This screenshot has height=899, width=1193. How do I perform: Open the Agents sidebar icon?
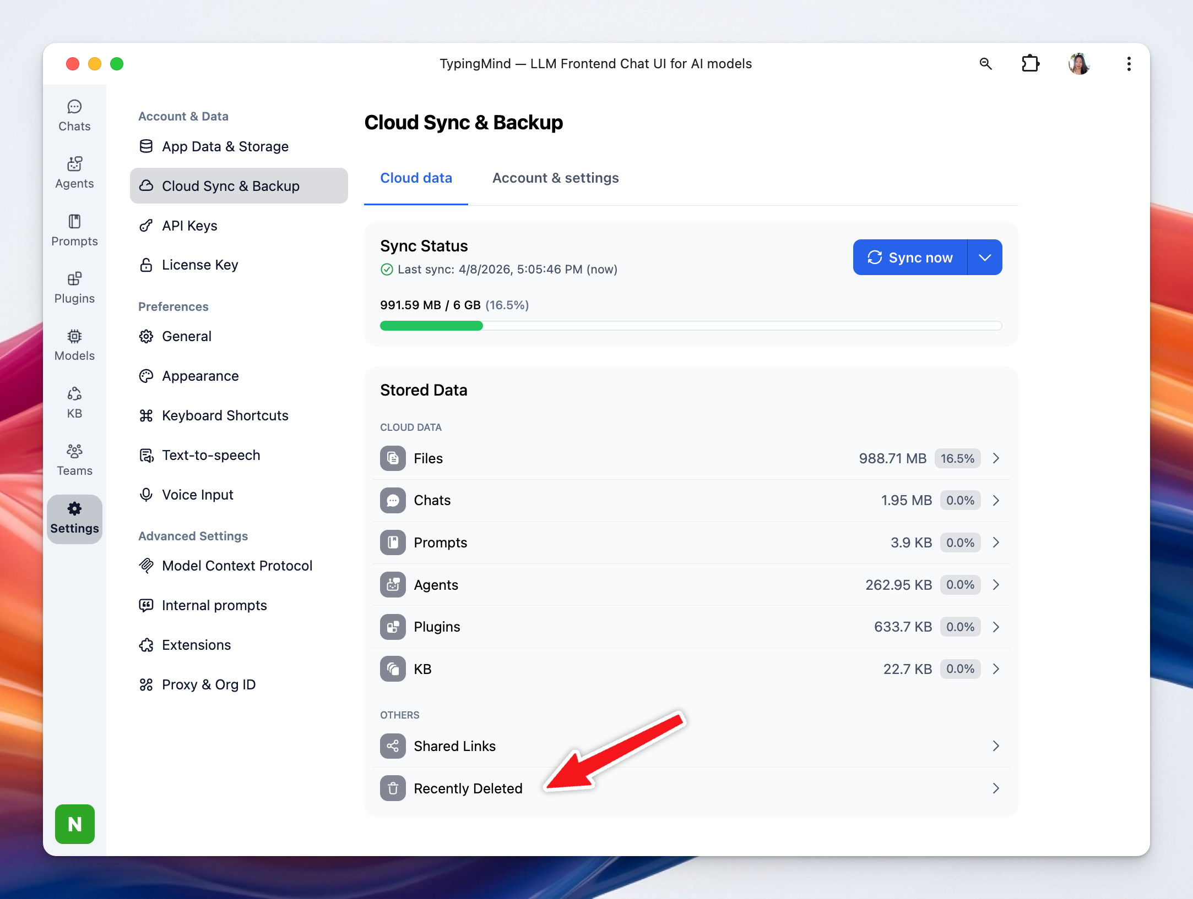74,172
